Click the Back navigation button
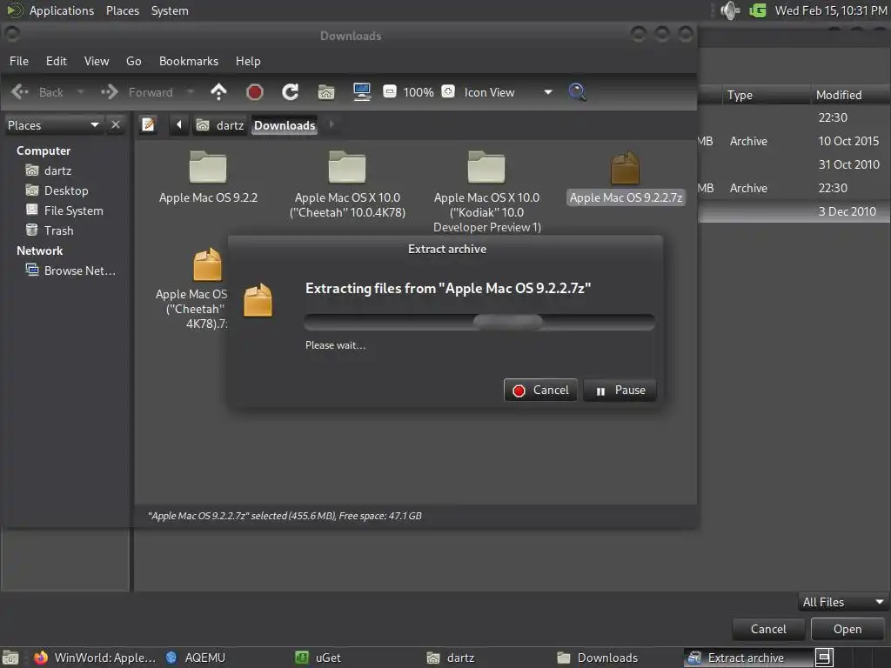Viewport: 891px width, 668px height. (x=38, y=92)
